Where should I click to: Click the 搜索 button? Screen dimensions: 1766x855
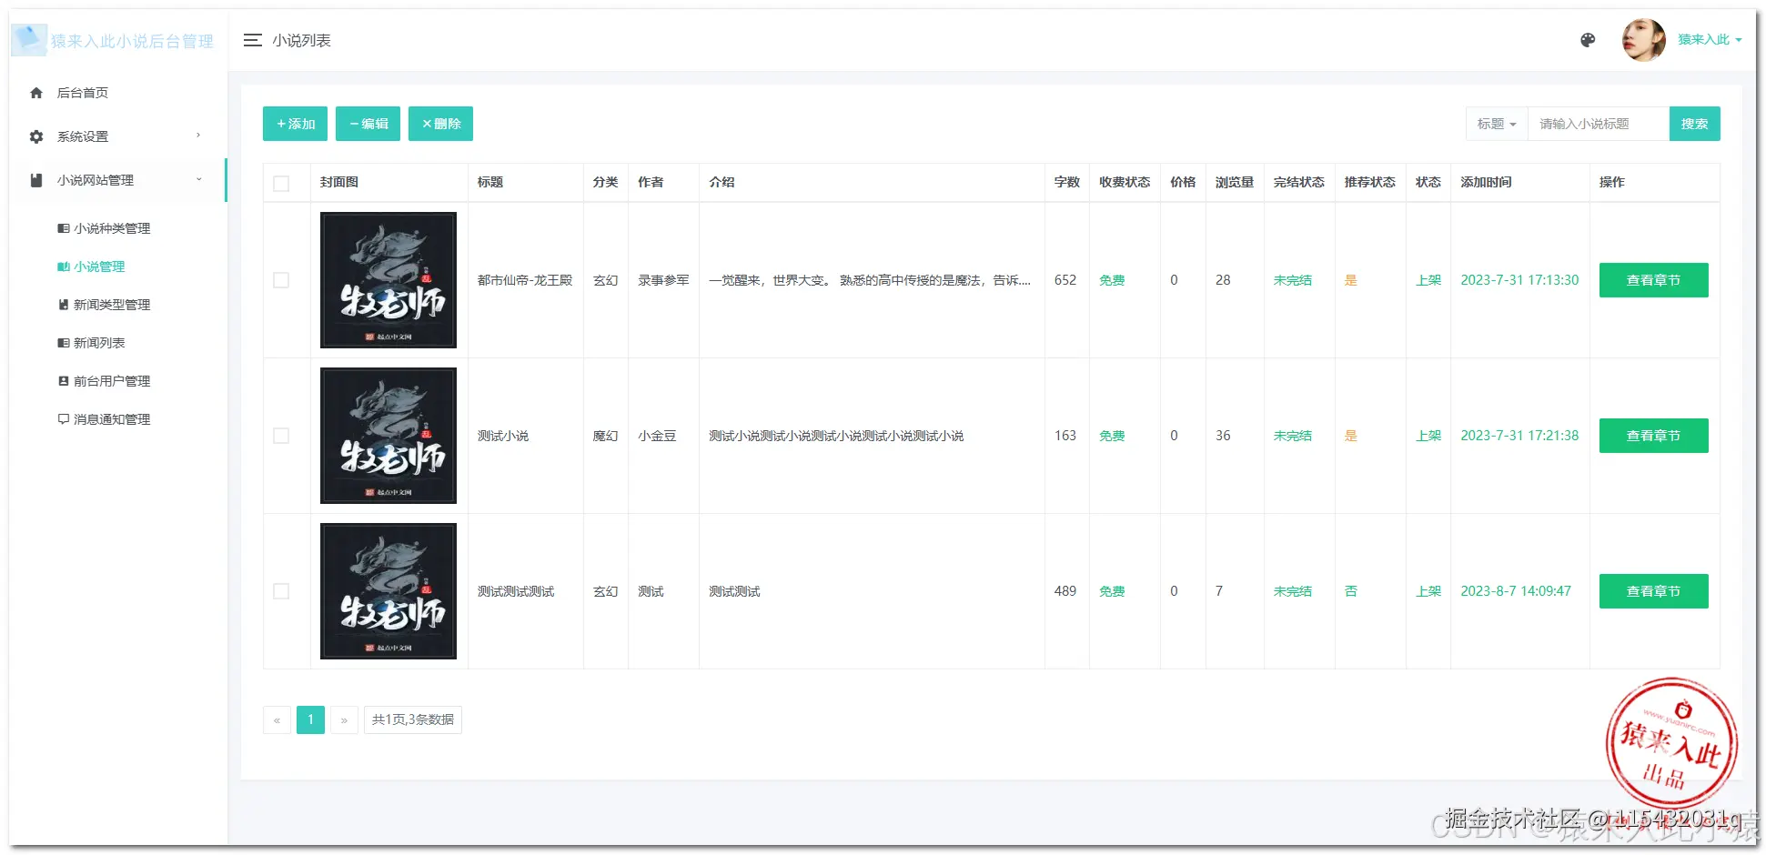tap(1694, 124)
